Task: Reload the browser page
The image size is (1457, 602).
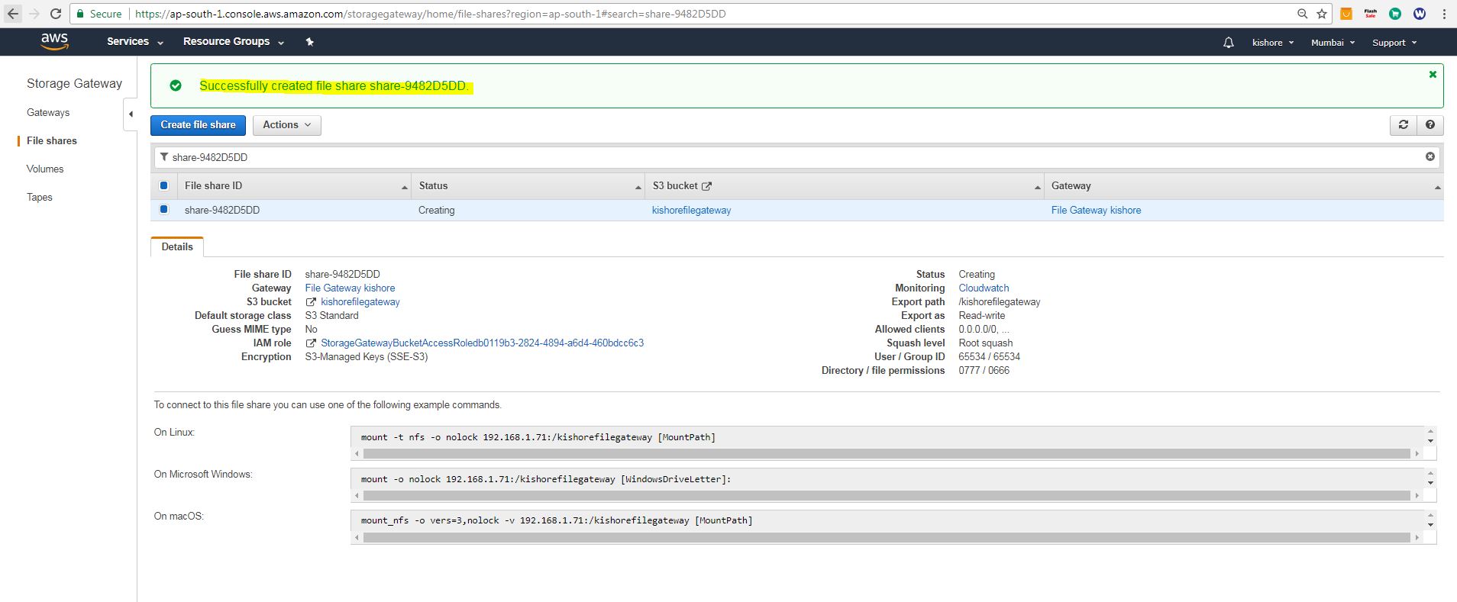Action: click(x=56, y=14)
